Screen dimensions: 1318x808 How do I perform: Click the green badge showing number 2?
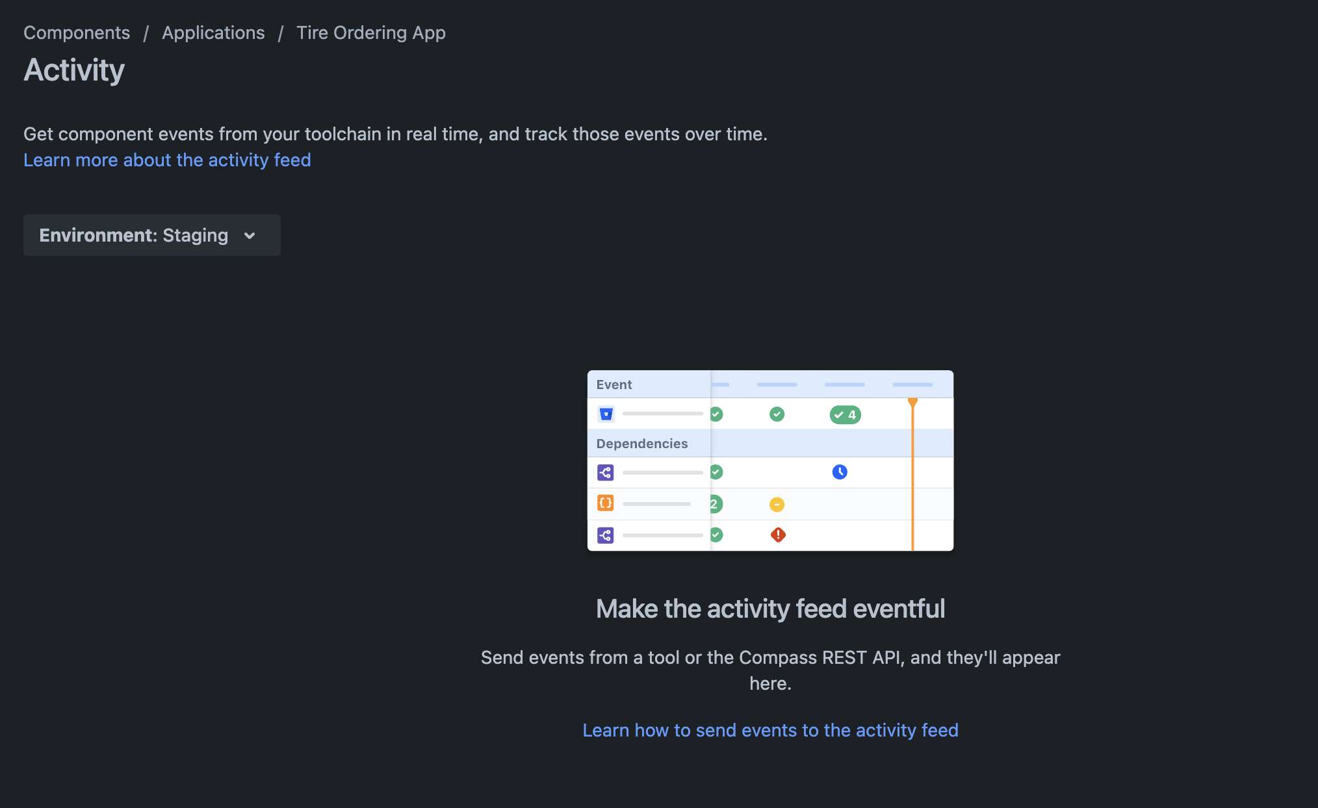pos(716,504)
